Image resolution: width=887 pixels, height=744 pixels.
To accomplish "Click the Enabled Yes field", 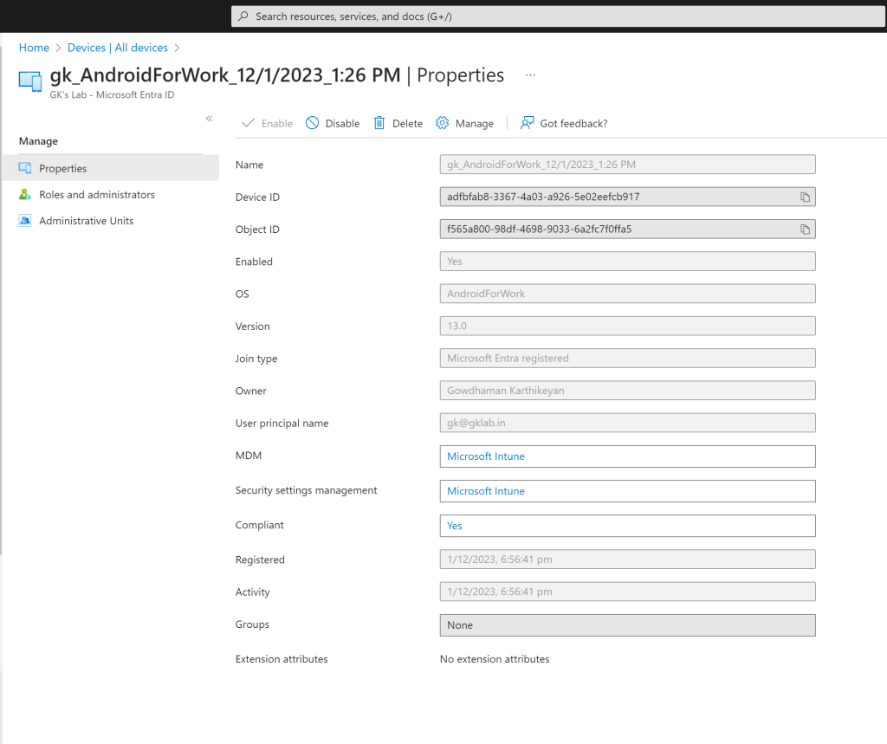I will 627,262.
